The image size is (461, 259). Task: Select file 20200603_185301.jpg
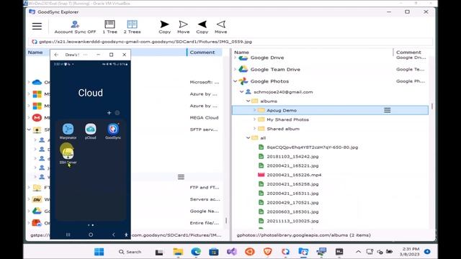point(292,212)
